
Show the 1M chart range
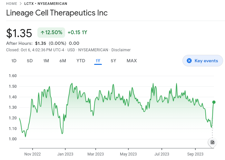[46, 61]
